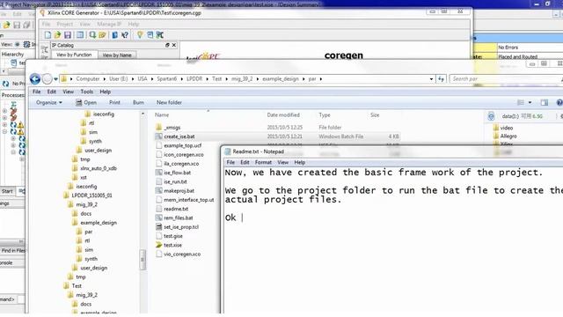The width and height of the screenshot is (563, 317).
Task: Select the makeproj.bat file
Action: pos(179,191)
